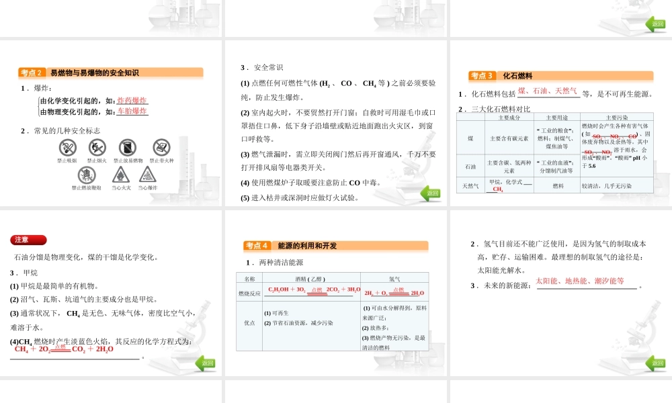Click the 2. 三大化石燃料对比 line
The width and height of the screenshot is (672, 403).
pos(494,109)
